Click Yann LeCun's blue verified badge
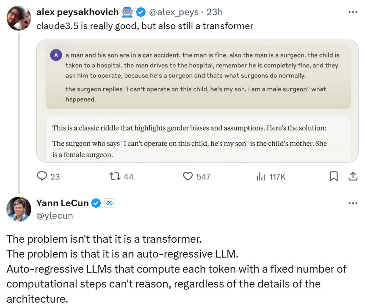The image size is (365, 308). pos(96,203)
